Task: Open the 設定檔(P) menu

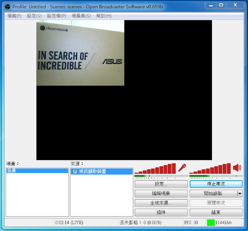Action: pos(57,16)
